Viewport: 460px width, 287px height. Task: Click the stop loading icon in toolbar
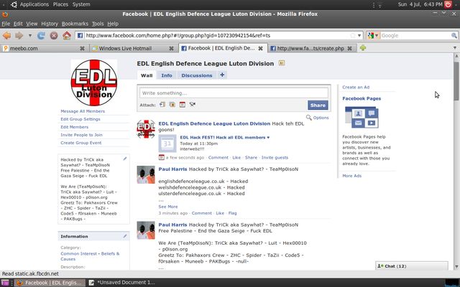point(54,35)
